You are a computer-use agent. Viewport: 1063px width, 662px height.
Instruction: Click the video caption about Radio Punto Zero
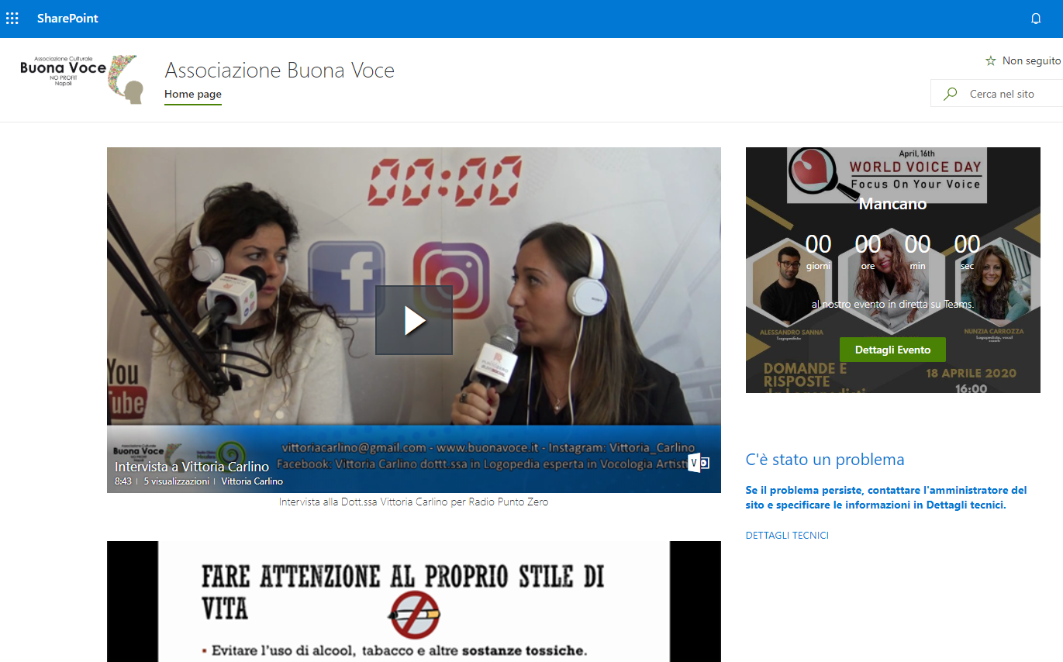(x=413, y=502)
